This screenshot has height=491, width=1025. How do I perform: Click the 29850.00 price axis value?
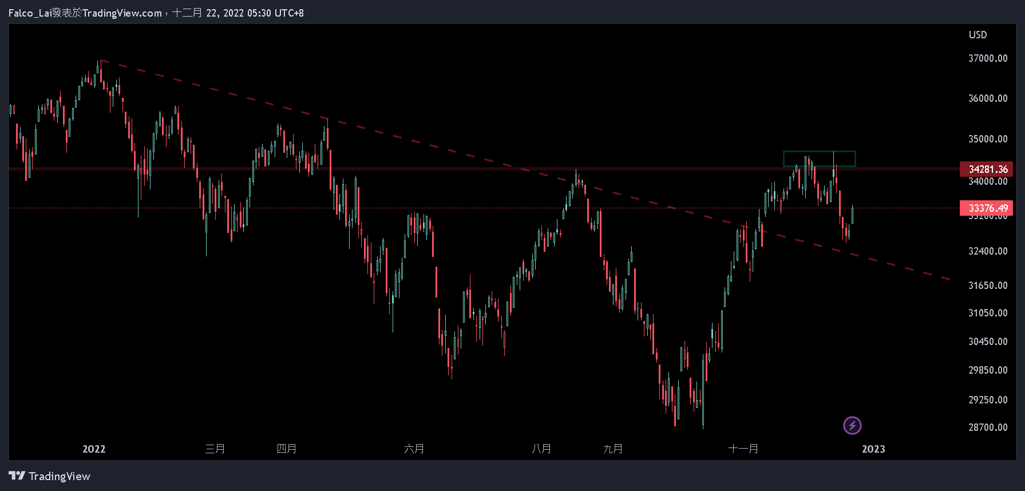coord(988,370)
